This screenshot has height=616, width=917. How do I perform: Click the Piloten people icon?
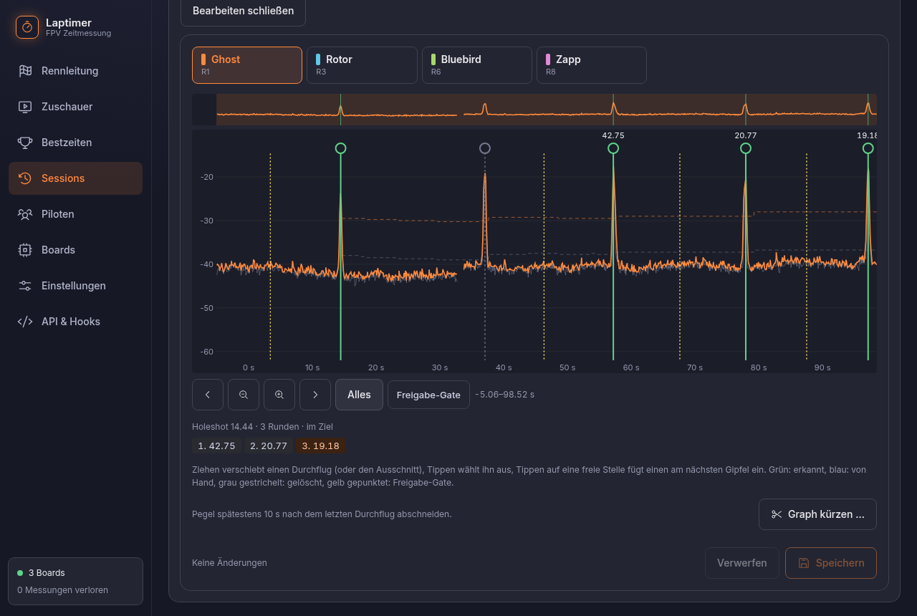(x=25, y=214)
